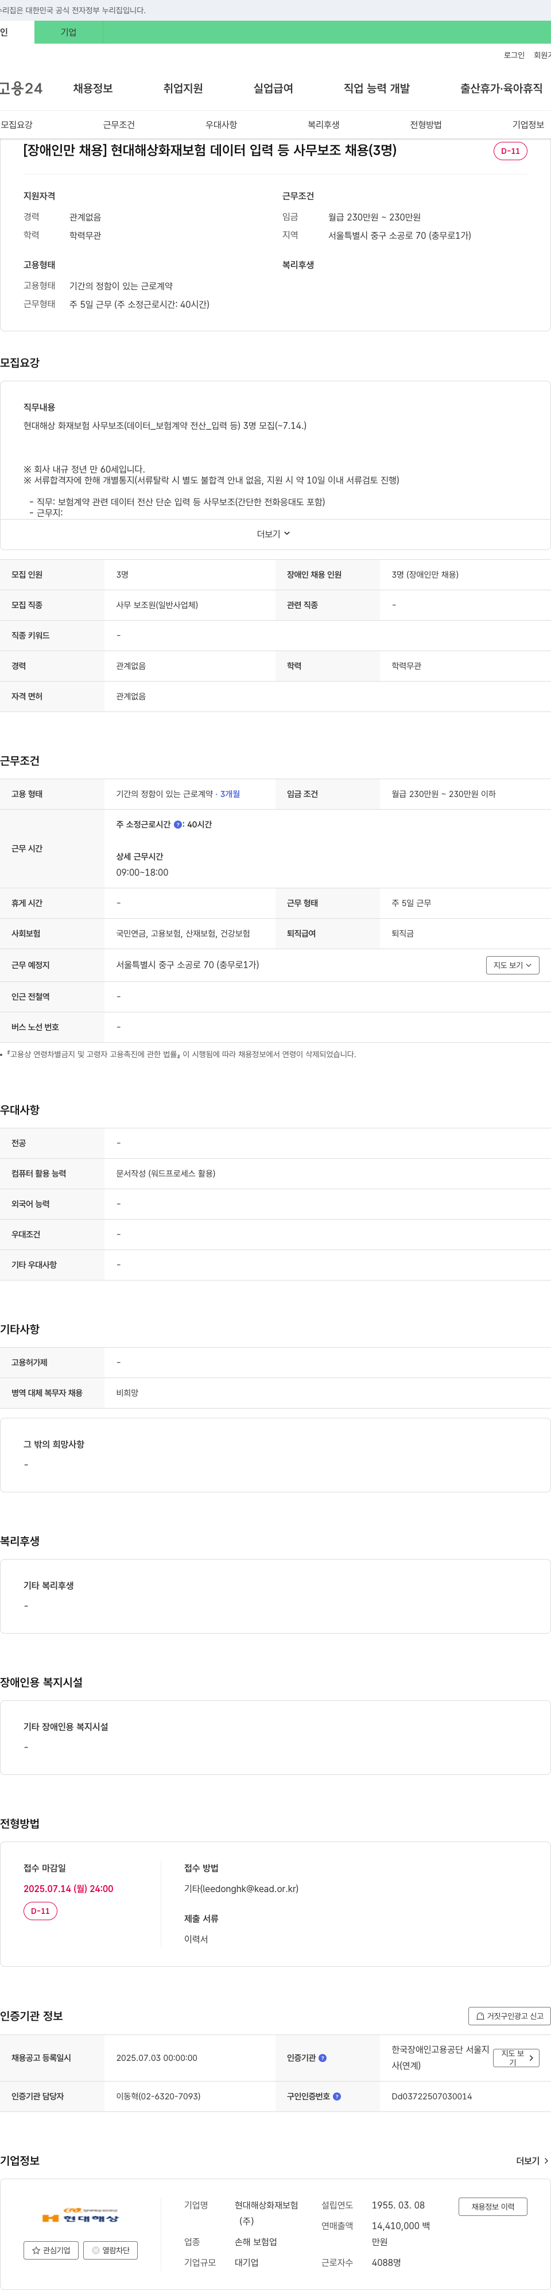
Task: Click the 손해 보험업 industry text
Action: pos(256,2242)
